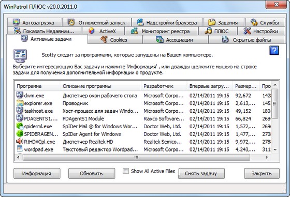Viewport: 290px width, 197px height.
Task: Click 'Диспетчер Realtek HD' description
Action: click(x=88, y=142)
